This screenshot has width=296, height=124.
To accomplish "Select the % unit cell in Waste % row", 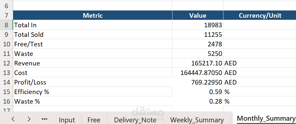I will (260, 101).
